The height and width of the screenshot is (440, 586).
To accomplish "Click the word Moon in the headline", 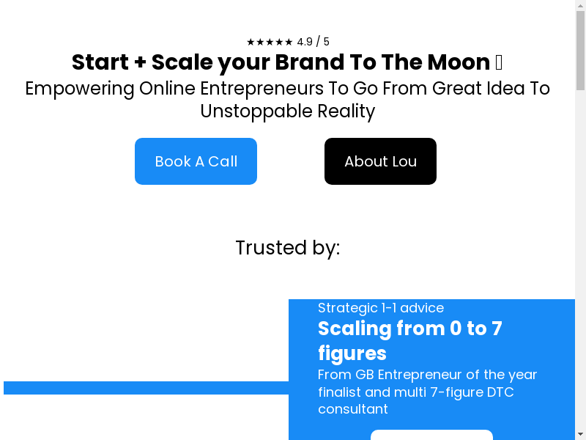I will pos(461,62).
